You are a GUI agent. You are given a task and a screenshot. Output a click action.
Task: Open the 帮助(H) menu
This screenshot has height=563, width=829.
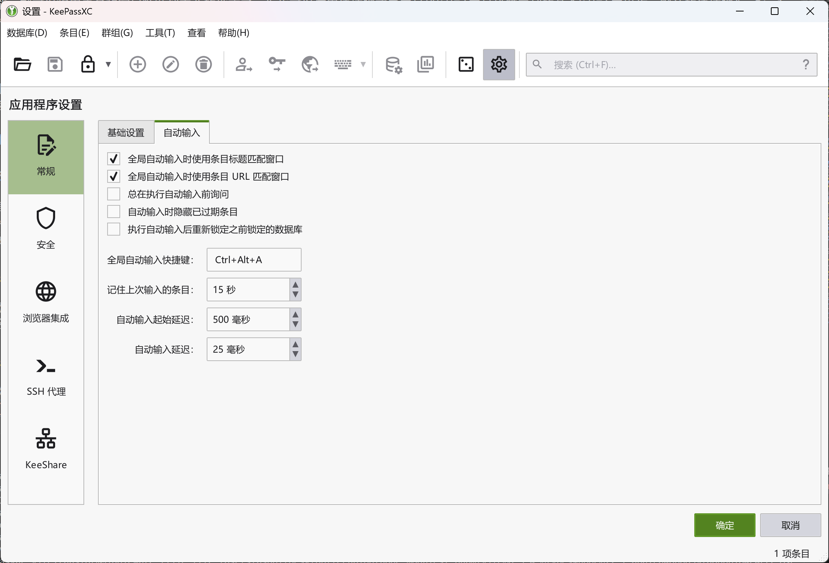233,33
